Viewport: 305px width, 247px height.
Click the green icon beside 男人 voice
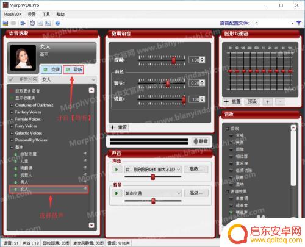coord(15,182)
